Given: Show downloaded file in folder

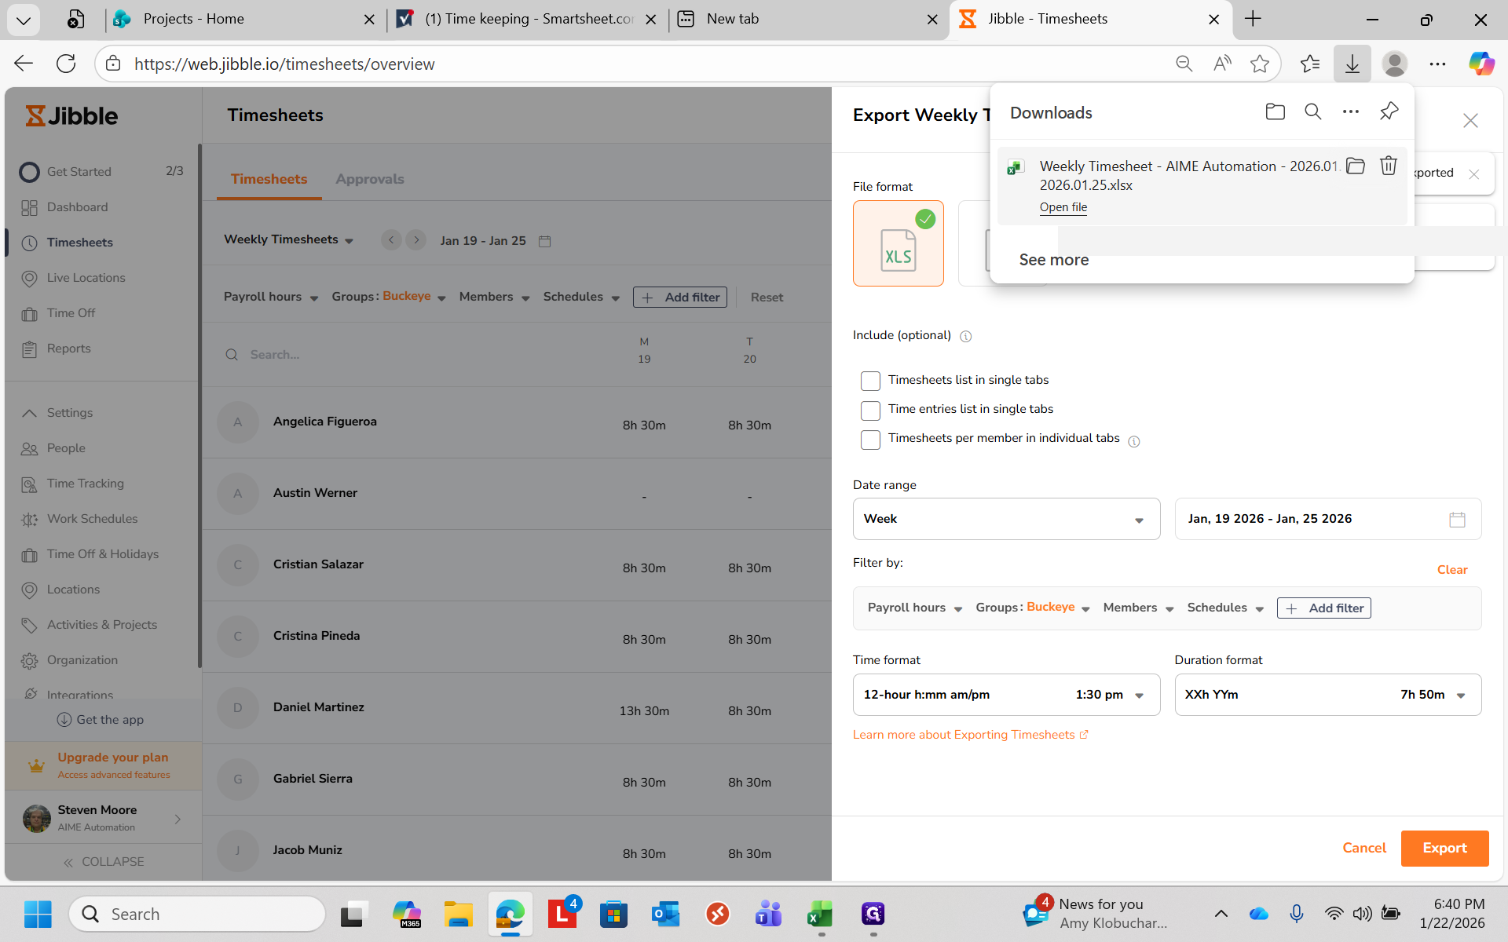Looking at the screenshot, I should coord(1355,166).
